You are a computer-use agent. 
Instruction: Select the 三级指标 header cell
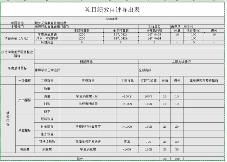click(88, 80)
